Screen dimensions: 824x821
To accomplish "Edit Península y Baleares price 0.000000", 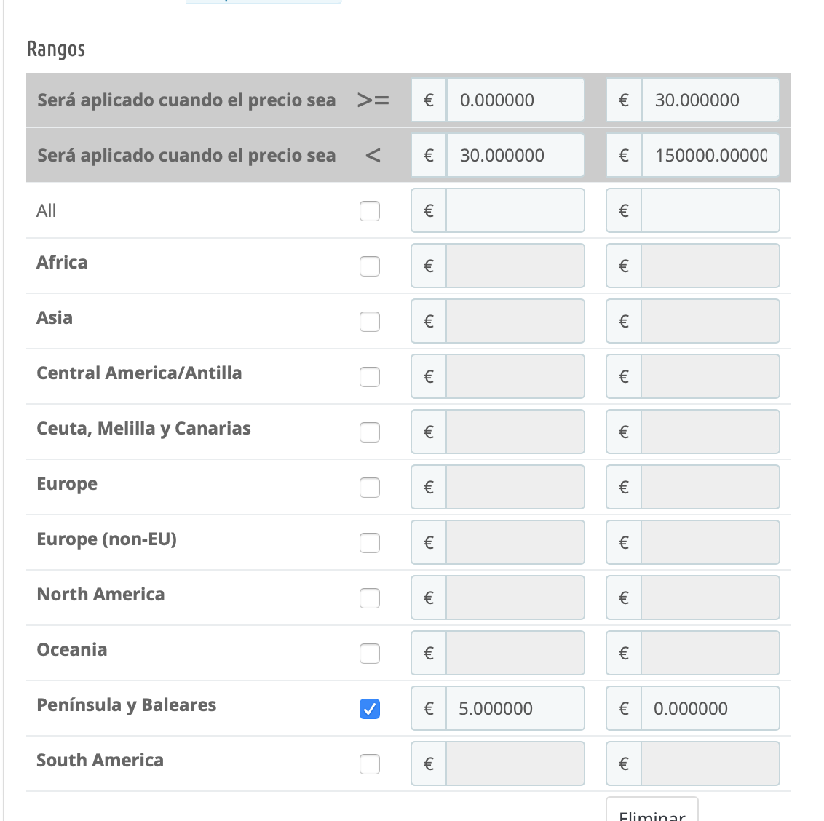I will [710, 709].
